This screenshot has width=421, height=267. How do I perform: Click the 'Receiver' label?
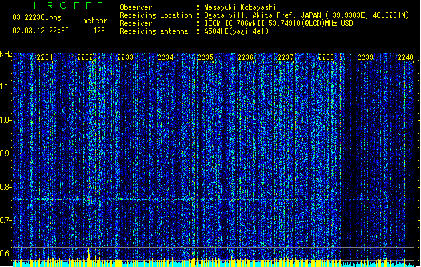pyautogui.click(x=136, y=23)
